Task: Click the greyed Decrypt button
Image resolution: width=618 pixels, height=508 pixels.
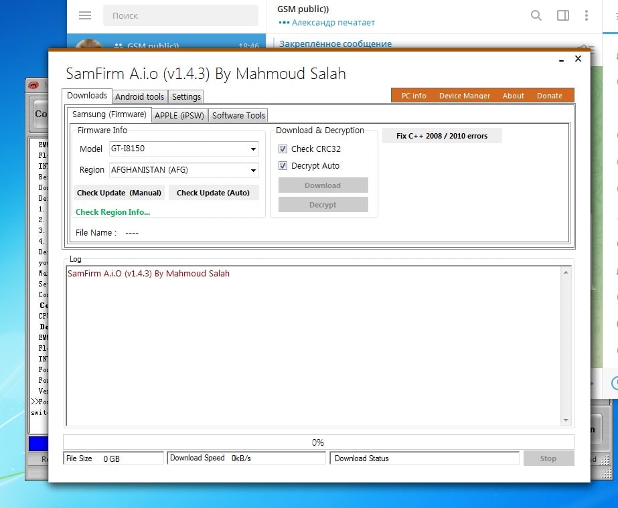Action: tap(323, 205)
